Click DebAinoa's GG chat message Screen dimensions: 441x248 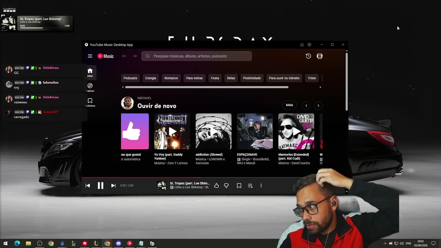(16, 73)
